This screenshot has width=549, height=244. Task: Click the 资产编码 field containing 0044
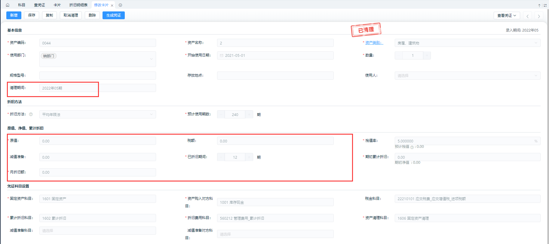(x=98, y=43)
